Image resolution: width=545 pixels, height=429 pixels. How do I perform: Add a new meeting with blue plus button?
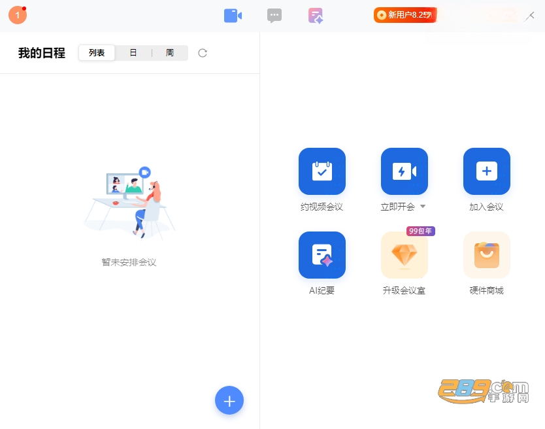(229, 400)
